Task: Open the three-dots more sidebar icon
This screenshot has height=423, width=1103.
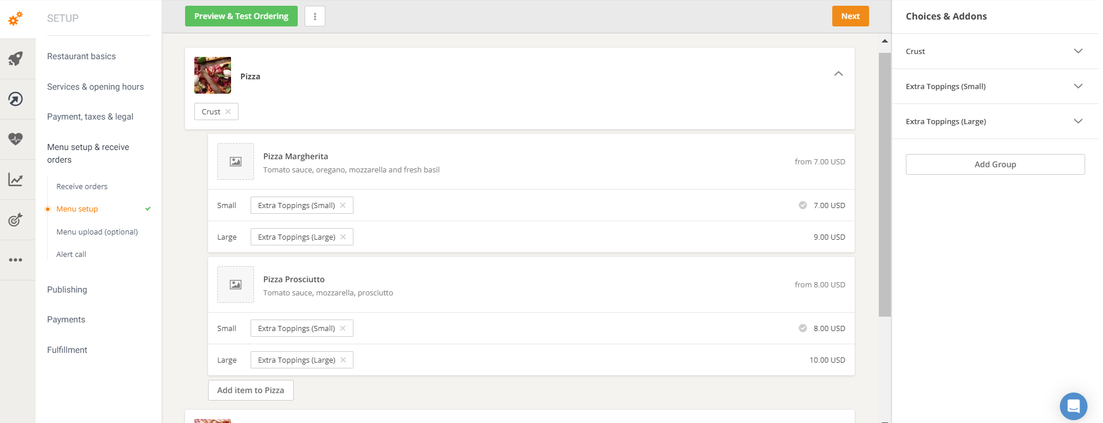Action: point(16,260)
